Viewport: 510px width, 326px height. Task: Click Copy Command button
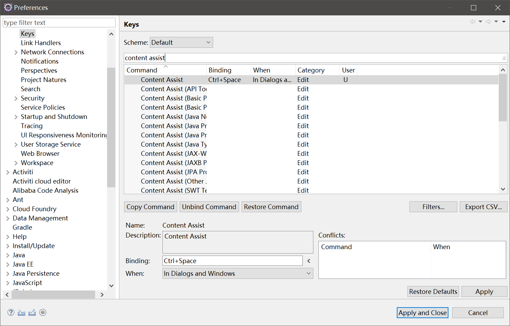(151, 207)
